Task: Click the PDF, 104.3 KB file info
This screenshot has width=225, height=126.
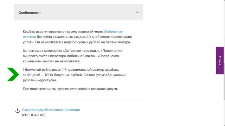Action: coord(34,115)
